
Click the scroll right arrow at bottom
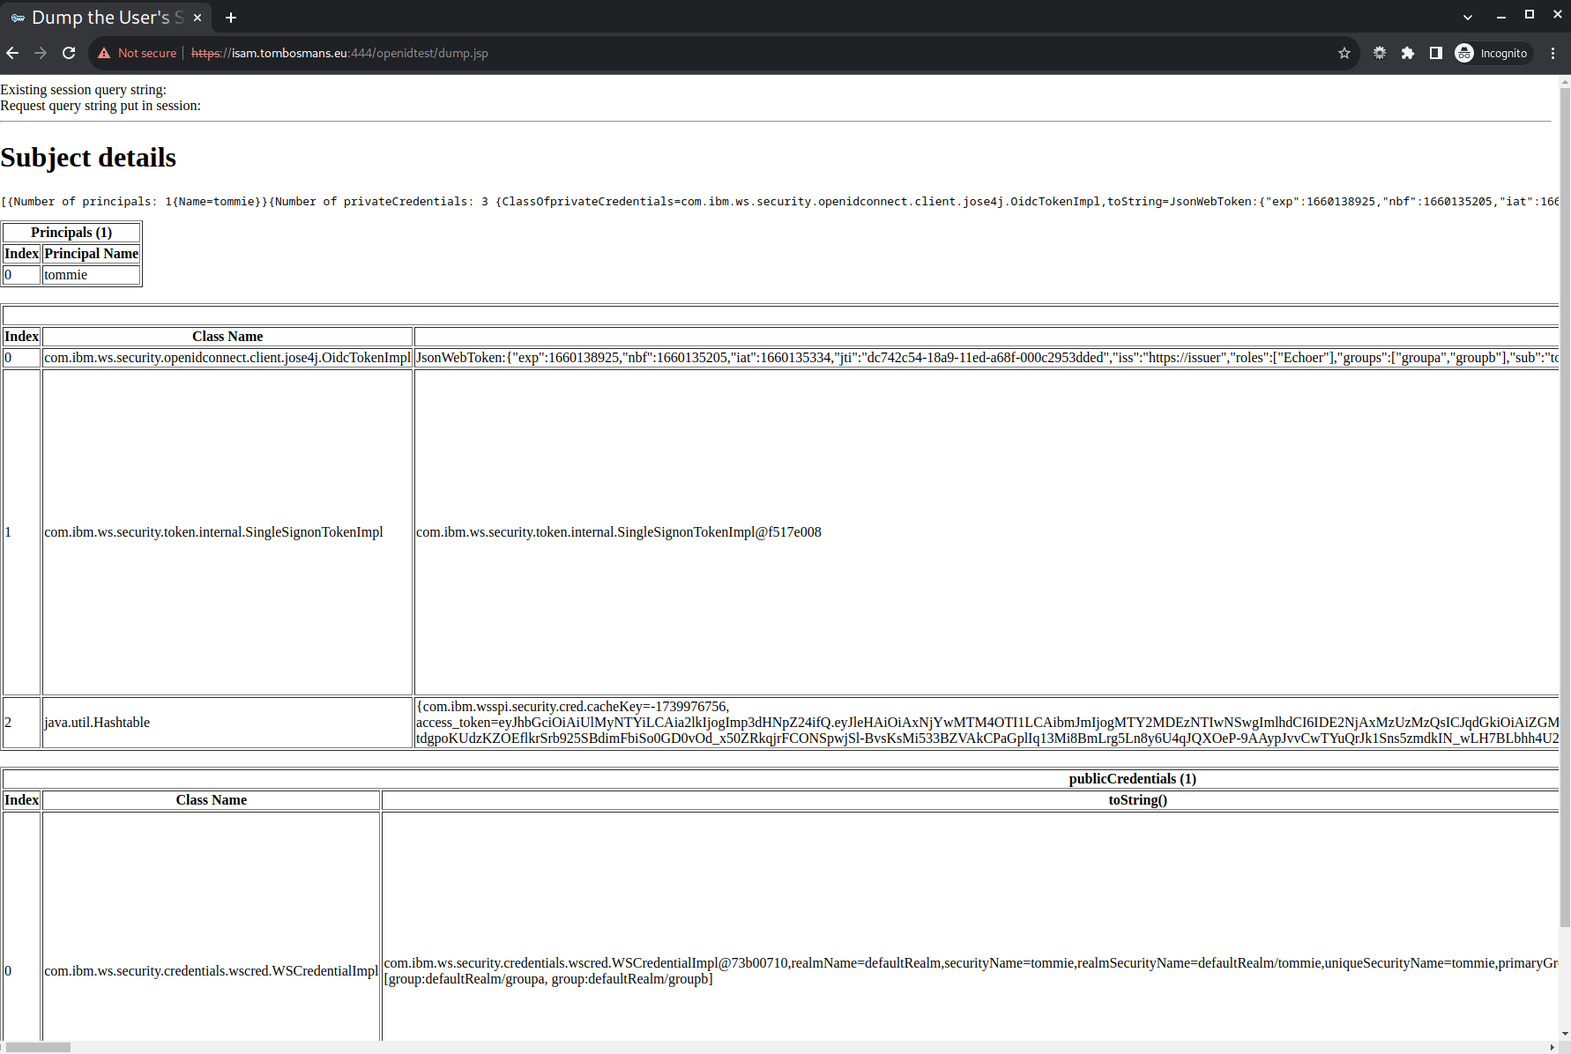1552,1047
